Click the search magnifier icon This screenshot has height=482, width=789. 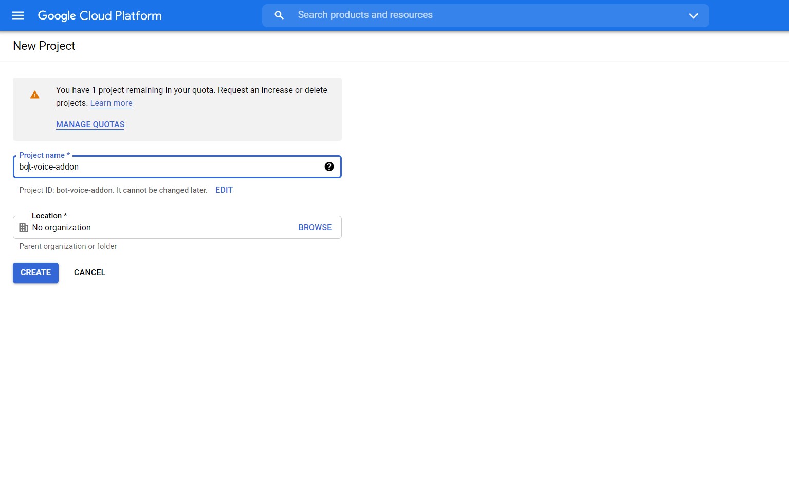pos(279,15)
